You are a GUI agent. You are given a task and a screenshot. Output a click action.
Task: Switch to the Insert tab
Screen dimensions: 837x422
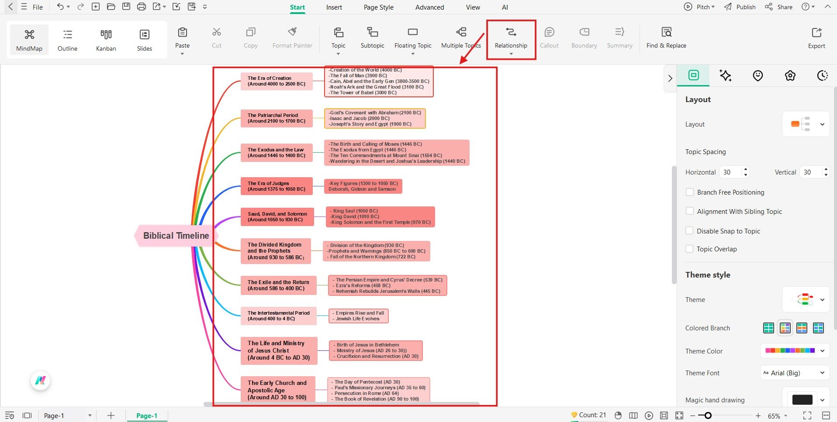pos(334,7)
